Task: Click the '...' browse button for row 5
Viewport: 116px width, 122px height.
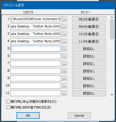Action: [x=64, y=49]
